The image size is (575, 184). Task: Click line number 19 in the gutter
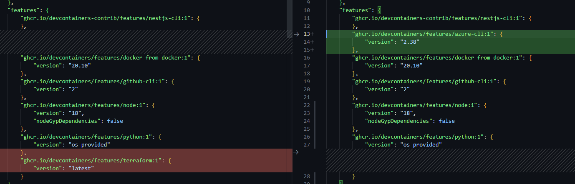tap(307, 82)
